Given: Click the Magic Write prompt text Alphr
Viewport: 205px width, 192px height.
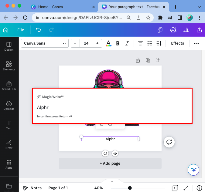Looking at the screenshot, I should (x=43, y=107).
